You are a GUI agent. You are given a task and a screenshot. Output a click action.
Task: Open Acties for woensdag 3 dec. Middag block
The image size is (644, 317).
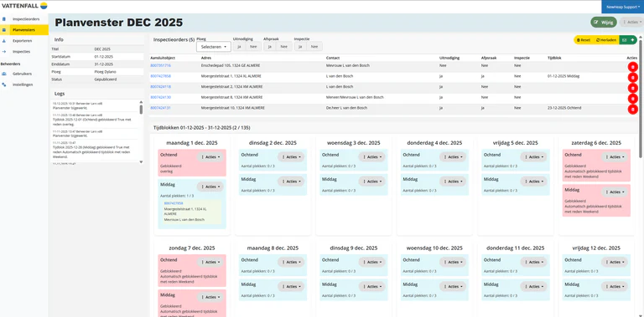pos(372,182)
